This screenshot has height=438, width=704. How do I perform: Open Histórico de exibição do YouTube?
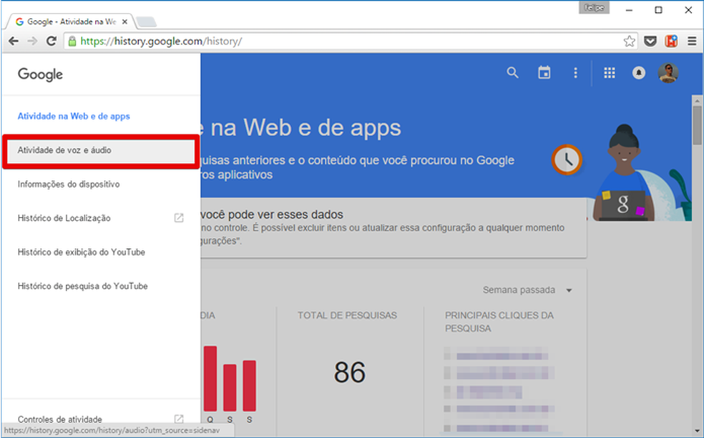tap(82, 252)
